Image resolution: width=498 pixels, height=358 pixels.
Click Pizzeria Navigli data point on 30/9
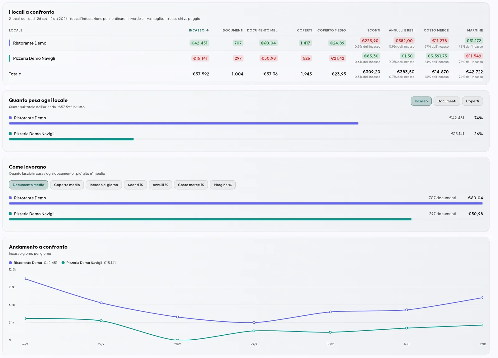point(330,332)
